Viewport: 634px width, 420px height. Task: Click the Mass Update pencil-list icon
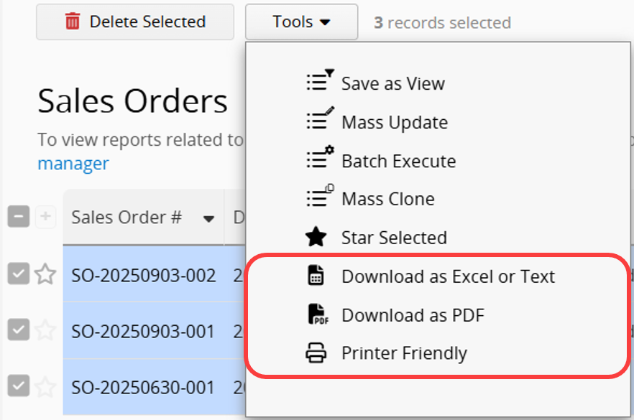(319, 120)
